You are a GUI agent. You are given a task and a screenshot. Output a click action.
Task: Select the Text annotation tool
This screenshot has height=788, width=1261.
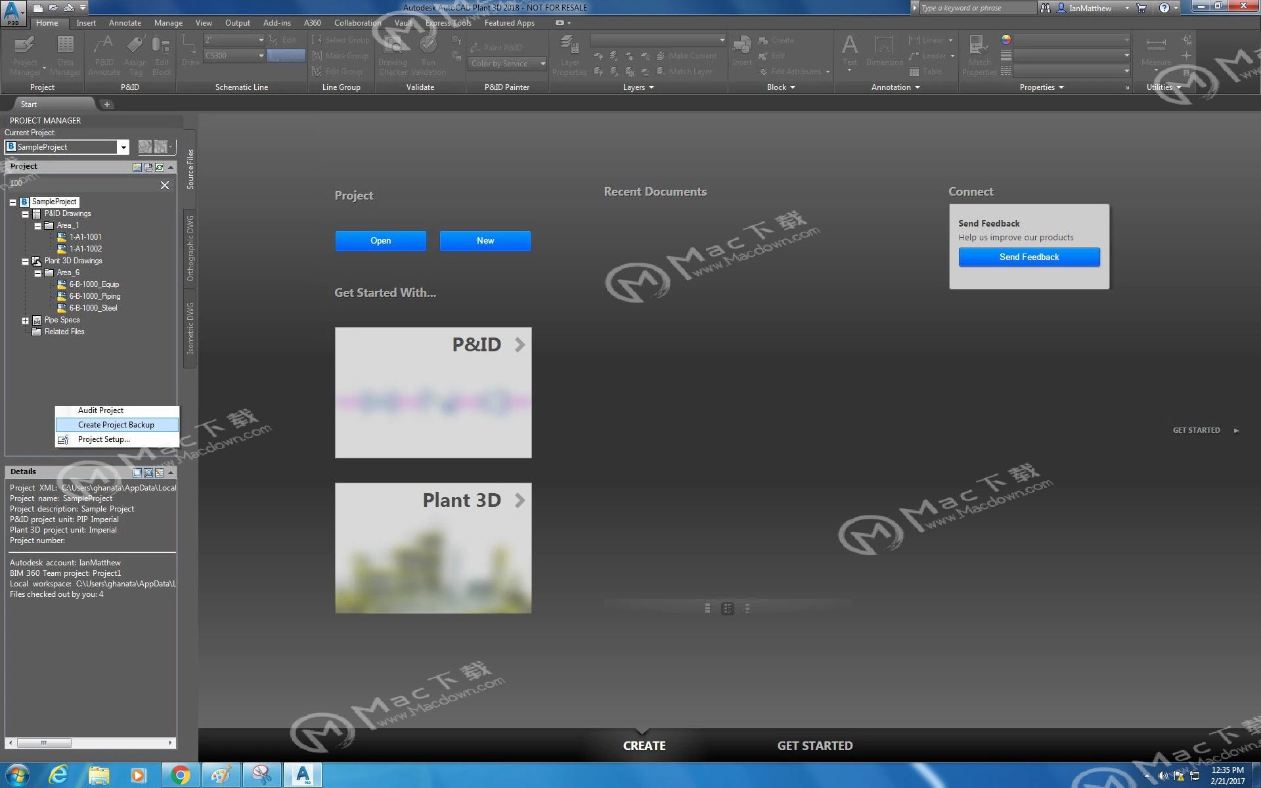click(x=850, y=53)
